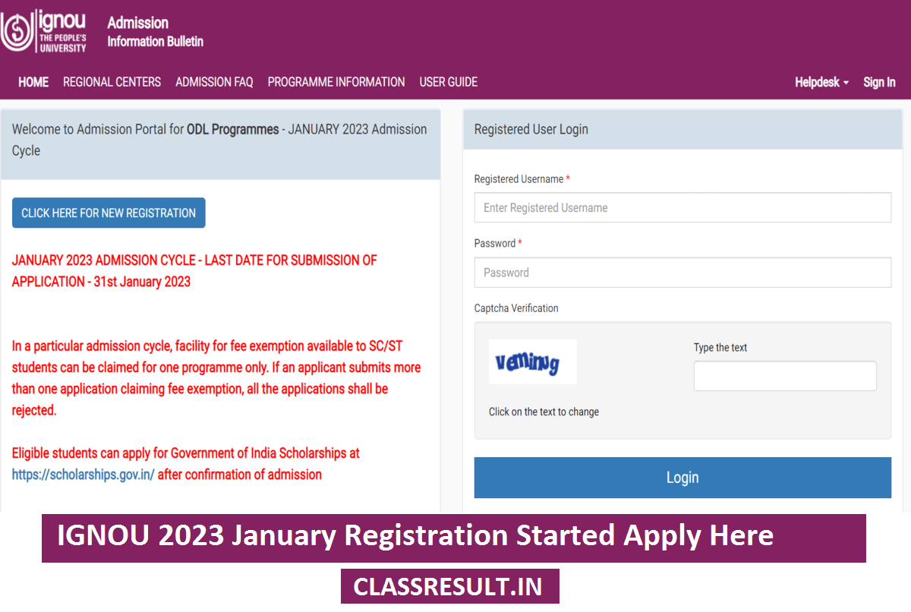
Task: Click the Helpdesk caret arrow
Action: coord(845,83)
